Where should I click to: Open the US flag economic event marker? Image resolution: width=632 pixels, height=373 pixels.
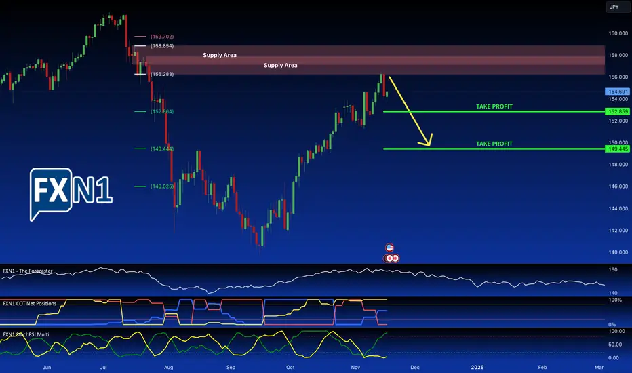pyautogui.click(x=389, y=248)
